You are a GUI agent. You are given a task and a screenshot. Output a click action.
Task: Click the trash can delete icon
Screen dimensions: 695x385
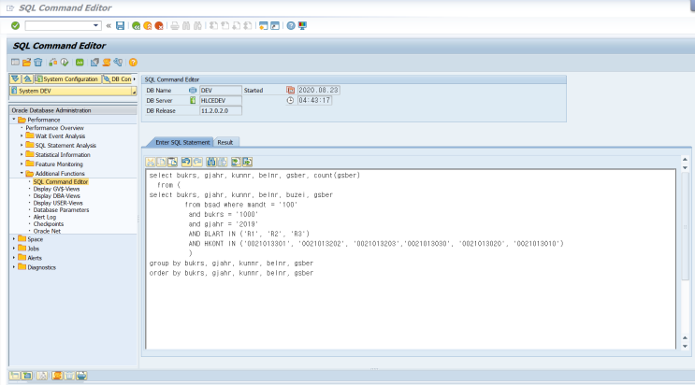coord(38,62)
